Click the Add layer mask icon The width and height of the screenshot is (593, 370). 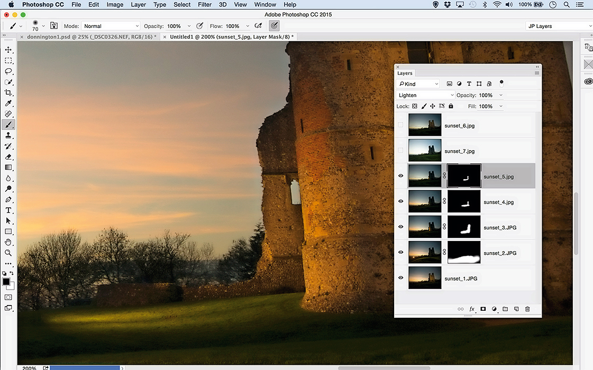[483, 309]
